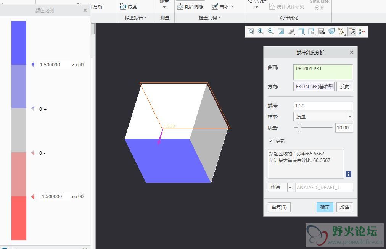The image size is (386, 249).
Task: Click the 括起区域的百分率 result text
Action: (x=297, y=154)
